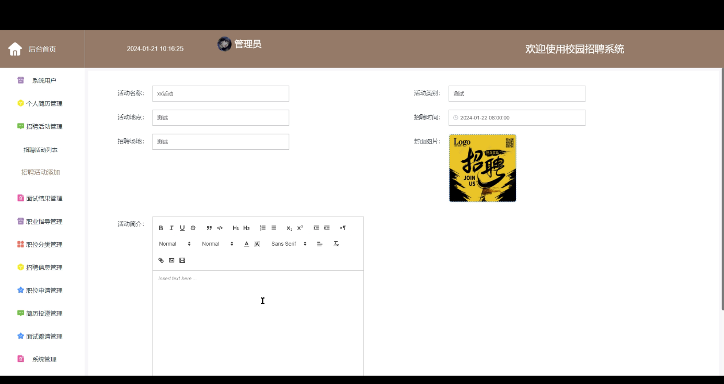Viewport: 724px width, 384px height.
Task: Open the 招聘时间 date-time picker
Action: (517, 117)
